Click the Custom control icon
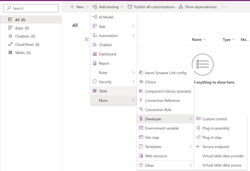This screenshot has height=171, width=250. coord(198,119)
